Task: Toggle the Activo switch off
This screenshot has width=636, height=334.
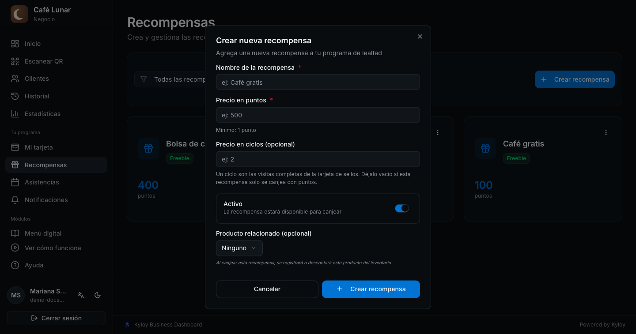Action: pyautogui.click(x=402, y=208)
